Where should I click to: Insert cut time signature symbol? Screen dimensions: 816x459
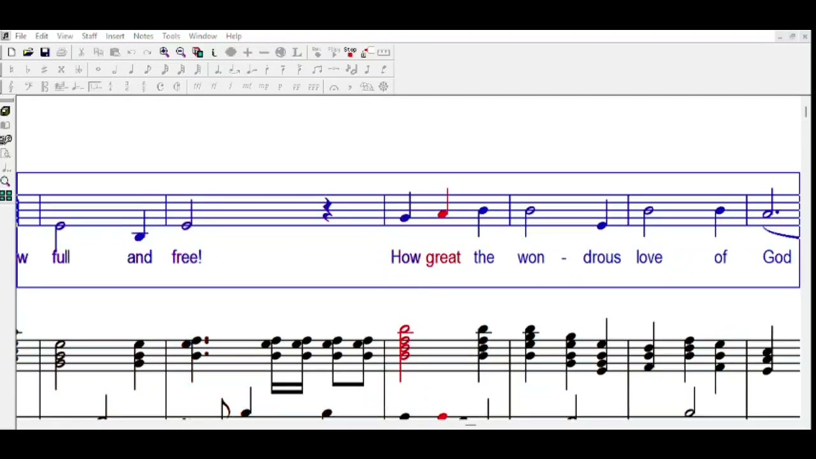(x=177, y=87)
